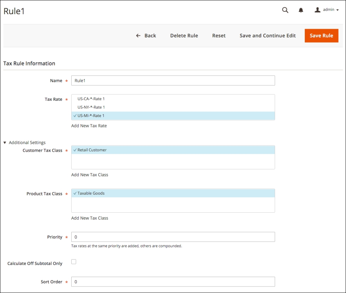The width and height of the screenshot is (346, 293).
Task: Add new customer tax class link
Action: (x=90, y=175)
